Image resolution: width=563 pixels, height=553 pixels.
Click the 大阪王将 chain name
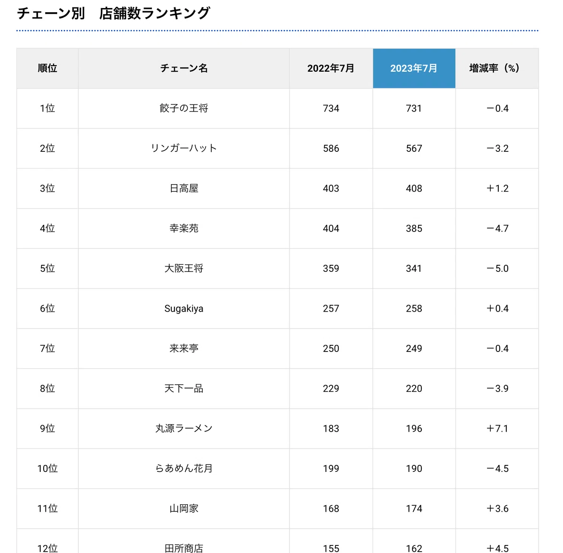coord(184,269)
